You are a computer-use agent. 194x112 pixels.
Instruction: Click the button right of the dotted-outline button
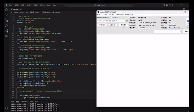[124, 25]
